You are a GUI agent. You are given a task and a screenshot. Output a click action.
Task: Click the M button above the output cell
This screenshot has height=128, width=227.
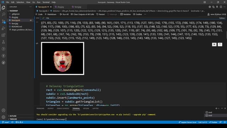pyautogui.click(x=214, y=44)
